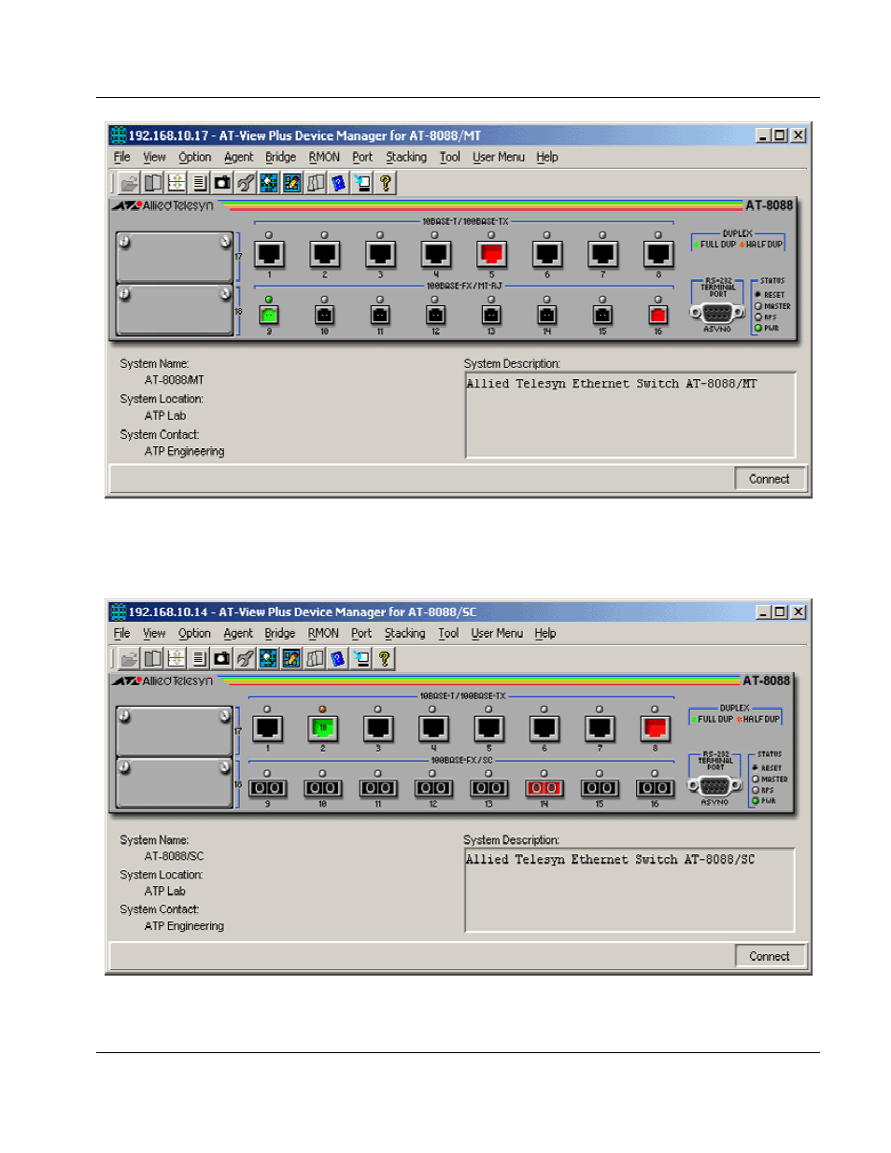Viewport: 891px width, 1153px height.
Task: Open Agent menu in AT-8088/MT window
Action: (238, 157)
